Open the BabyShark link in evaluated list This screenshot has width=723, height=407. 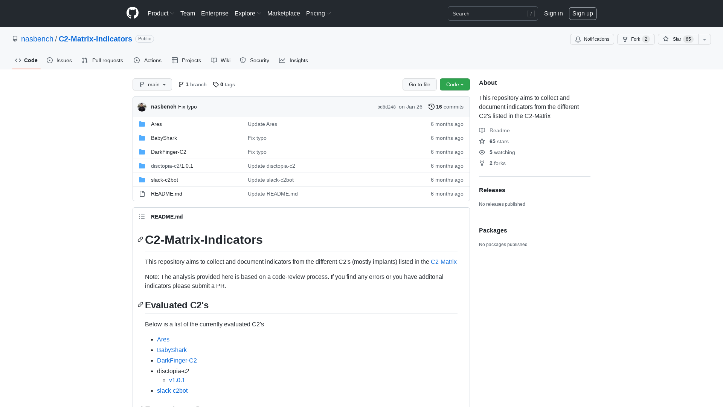(172, 350)
